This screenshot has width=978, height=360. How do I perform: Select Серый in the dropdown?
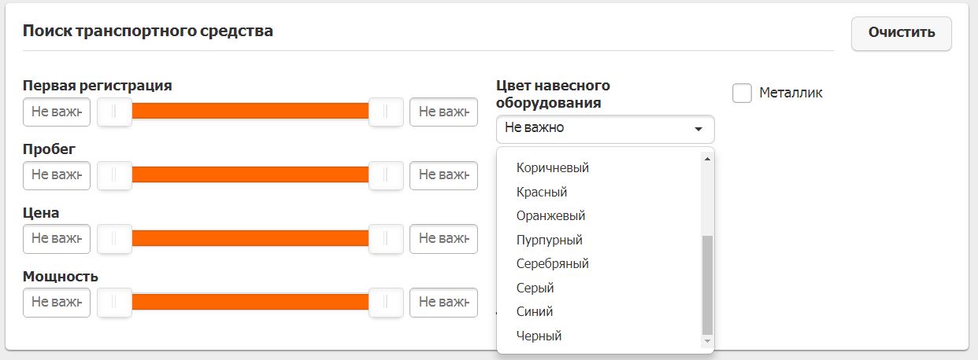click(x=535, y=288)
